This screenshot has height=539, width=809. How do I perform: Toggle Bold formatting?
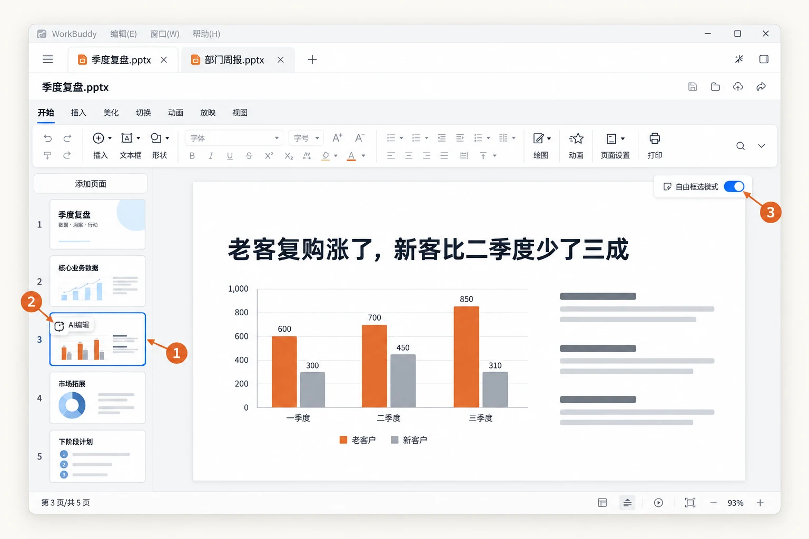point(192,156)
